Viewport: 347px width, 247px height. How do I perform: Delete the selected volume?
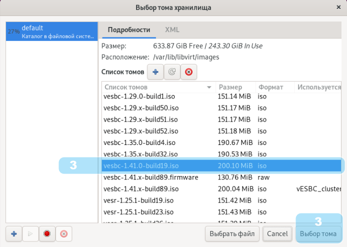(188, 72)
